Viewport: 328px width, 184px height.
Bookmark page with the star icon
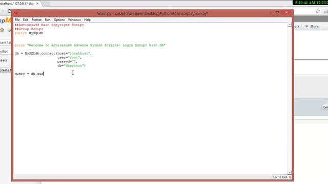[318, 11]
